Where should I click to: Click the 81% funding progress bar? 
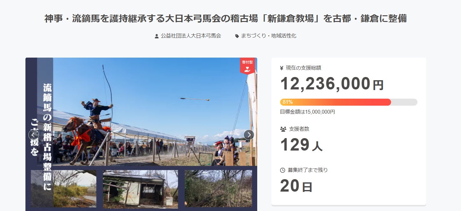tap(348, 102)
